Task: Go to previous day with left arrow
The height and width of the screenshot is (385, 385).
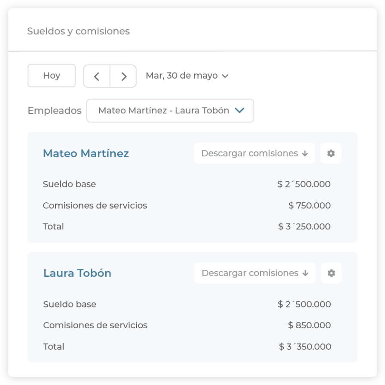Action: (x=97, y=76)
